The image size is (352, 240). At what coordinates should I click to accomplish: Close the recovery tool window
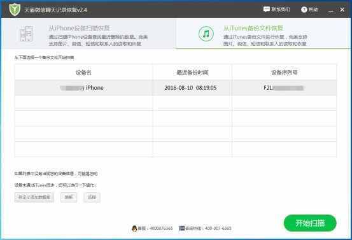point(342,10)
